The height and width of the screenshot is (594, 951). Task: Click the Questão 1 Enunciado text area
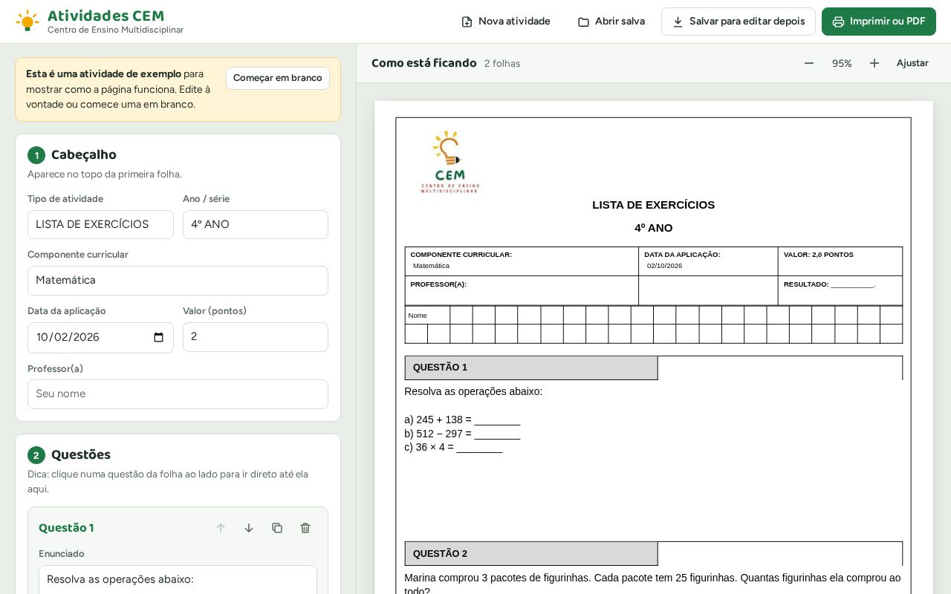[178, 580]
